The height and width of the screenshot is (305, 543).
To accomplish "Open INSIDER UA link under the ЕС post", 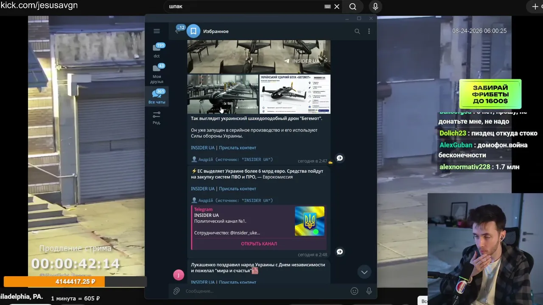I will coord(203,189).
